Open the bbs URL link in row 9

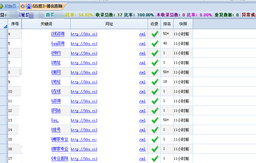[84, 82]
